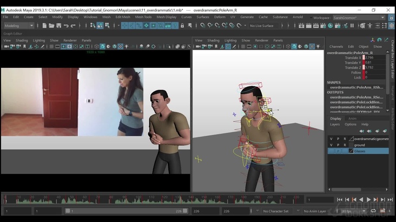Switch to the Anim layer tab
The width and height of the screenshot is (396, 222).
pos(352,119)
